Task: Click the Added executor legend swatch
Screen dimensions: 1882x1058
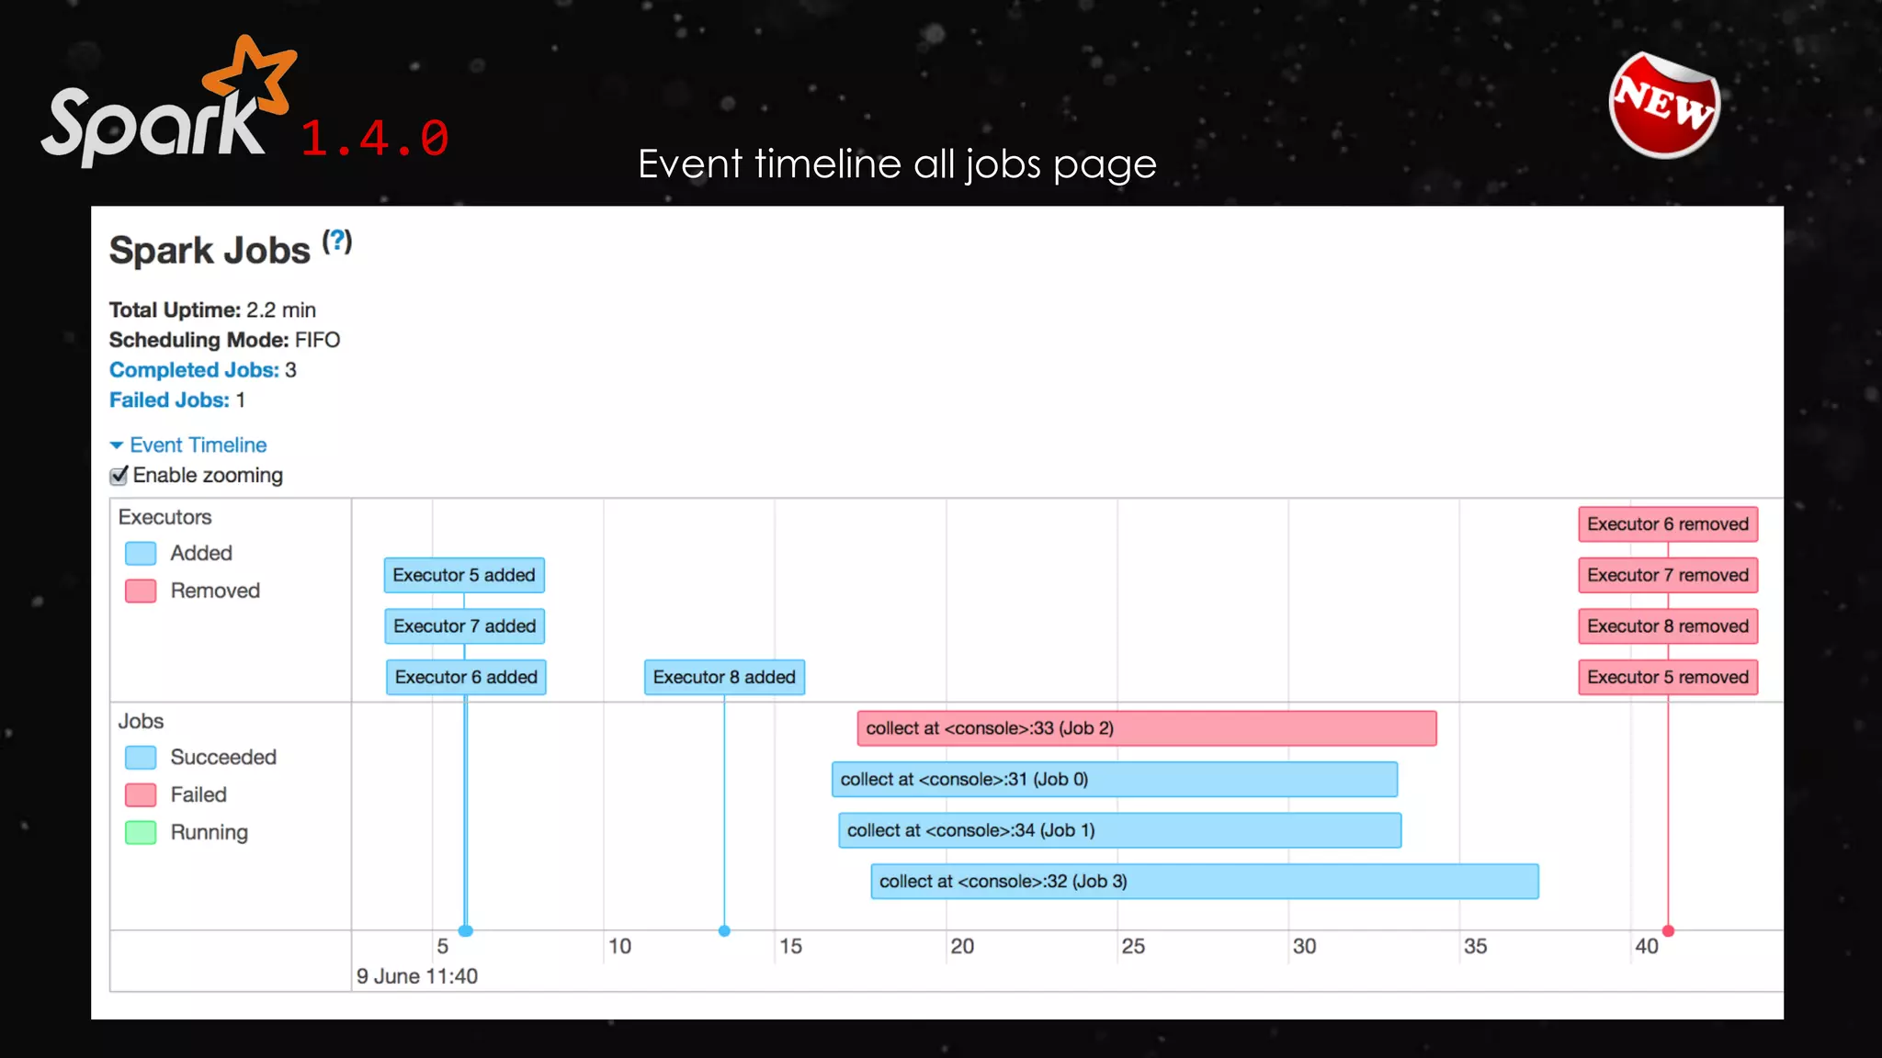Action: 141,554
